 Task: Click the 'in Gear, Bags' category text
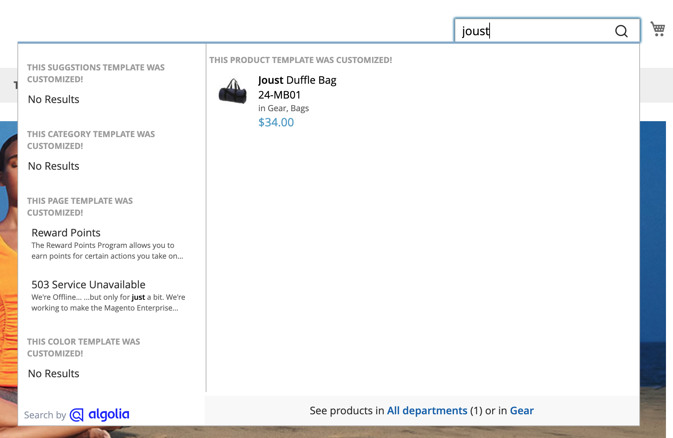(284, 108)
